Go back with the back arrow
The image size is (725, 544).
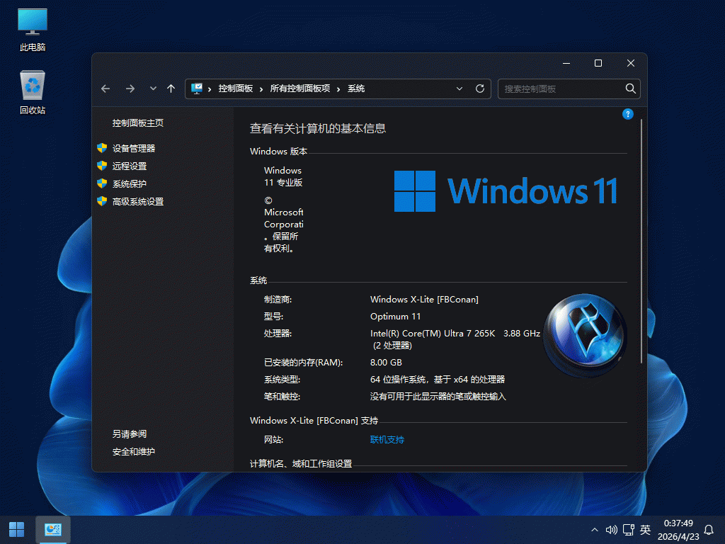[105, 89]
